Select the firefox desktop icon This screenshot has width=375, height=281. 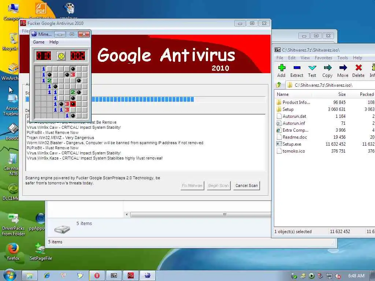pos(14,251)
